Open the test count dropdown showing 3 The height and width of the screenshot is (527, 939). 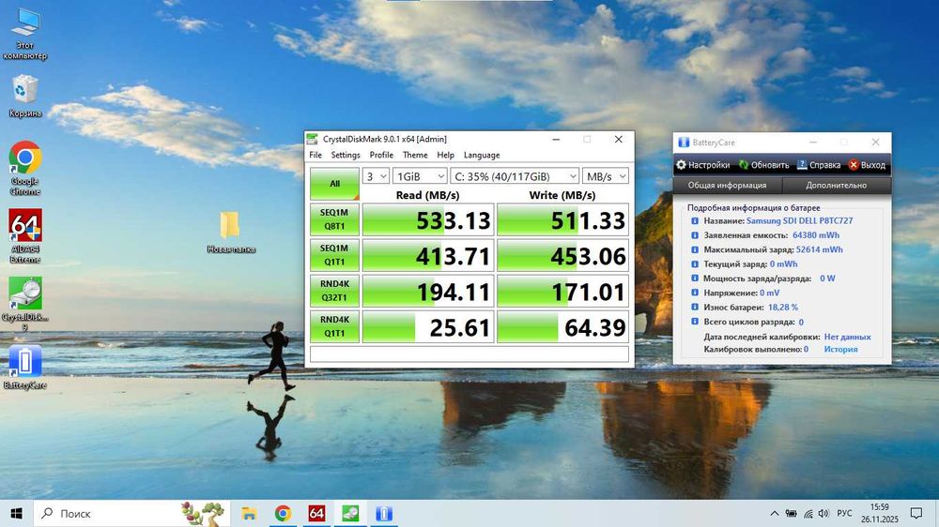377,176
